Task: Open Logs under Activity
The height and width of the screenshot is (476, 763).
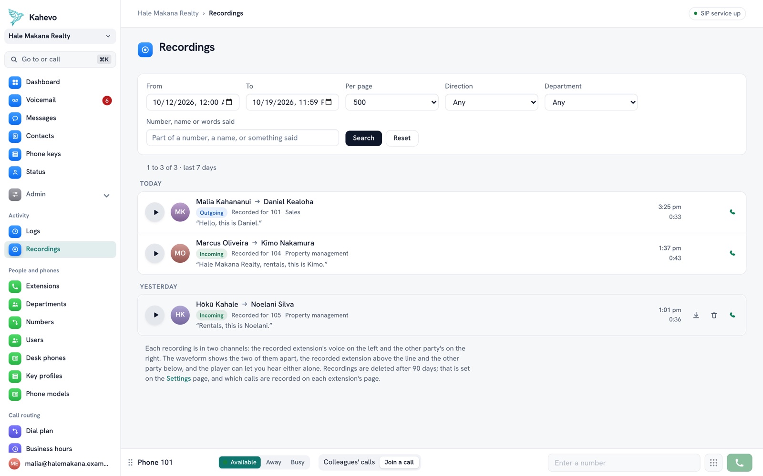Action: click(60, 231)
